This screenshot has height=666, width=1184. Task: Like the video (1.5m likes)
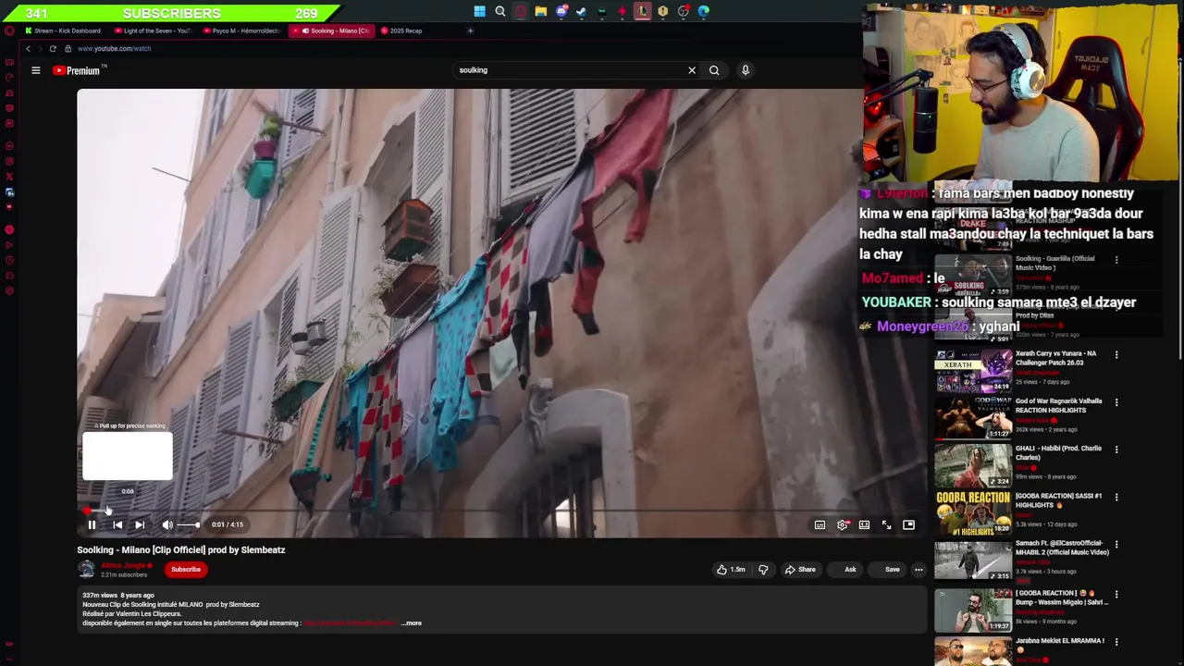click(x=731, y=570)
